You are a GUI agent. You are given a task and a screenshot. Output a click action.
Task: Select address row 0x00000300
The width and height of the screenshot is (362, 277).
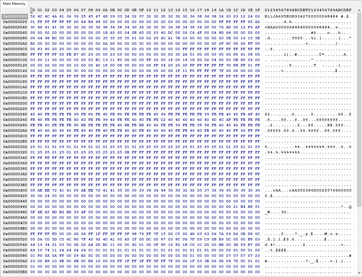[x=15, y=147]
